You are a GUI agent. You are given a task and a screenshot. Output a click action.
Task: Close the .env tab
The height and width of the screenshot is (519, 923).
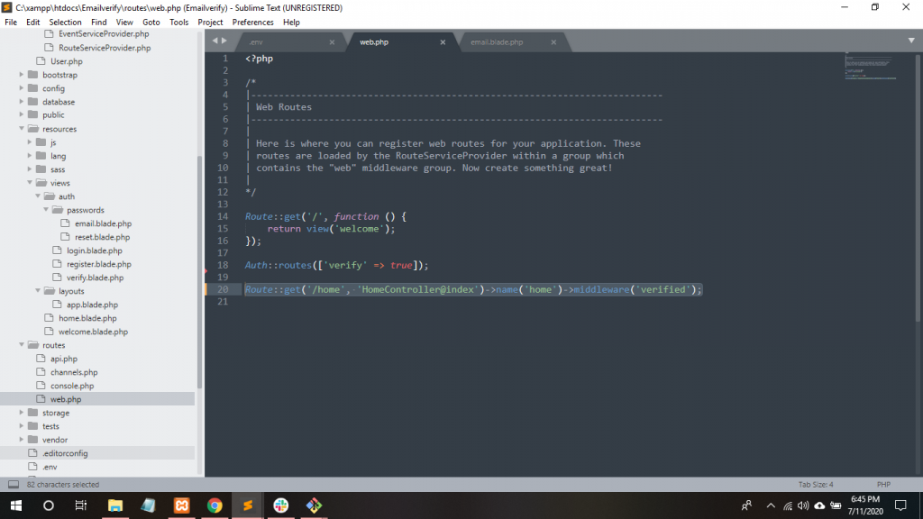click(332, 42)
